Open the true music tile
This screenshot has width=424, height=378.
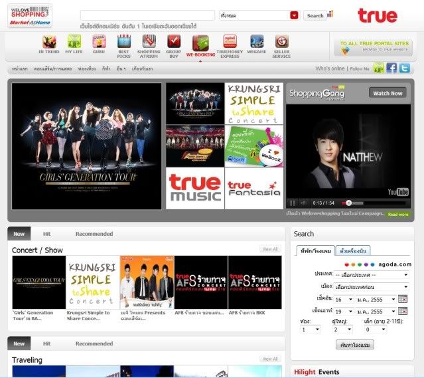click(195, 188)
